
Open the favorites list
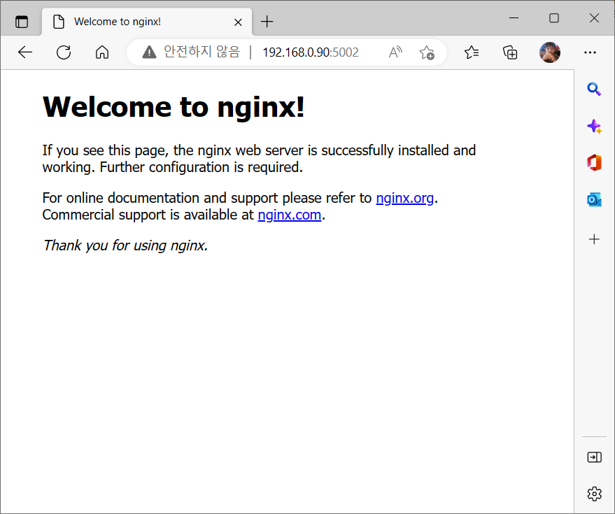tap(472, 52)
